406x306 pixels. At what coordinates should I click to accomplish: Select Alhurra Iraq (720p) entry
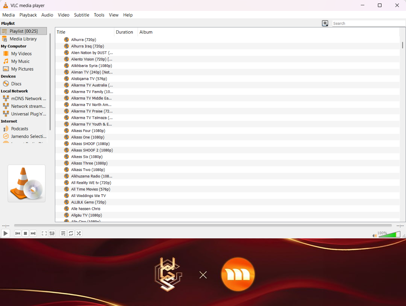coord(227,46)
